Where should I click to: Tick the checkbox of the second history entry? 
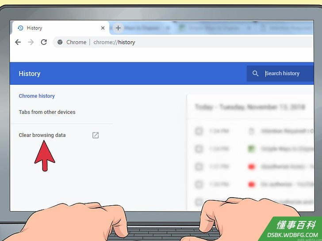(x=199, y=149)
